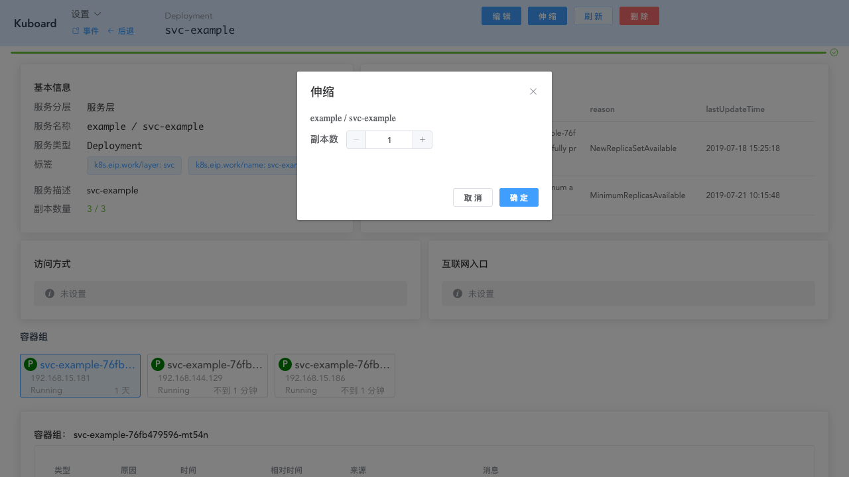Image resolution: width=849 pixels, height=477 pixels.
Task: Click the green P pod icon for 192.168.15.186
Action: click(x=285, y=364)
